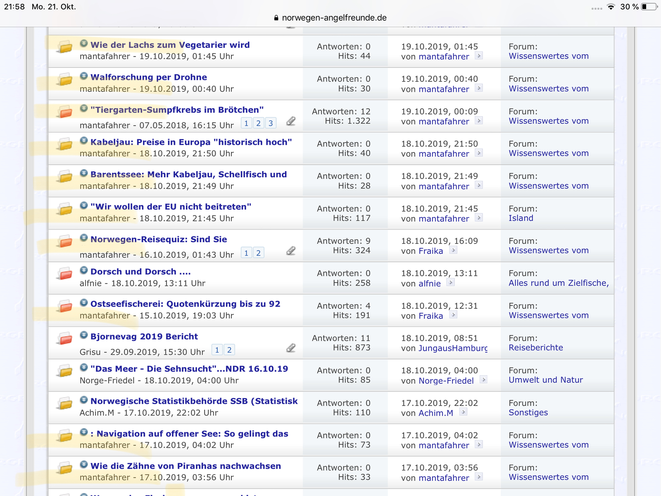The image size is (661, 496).
Task: Click paperclip attachment icon in Bjornevag 2019 row
Action: pyautogui.click(x=291, y=348)
